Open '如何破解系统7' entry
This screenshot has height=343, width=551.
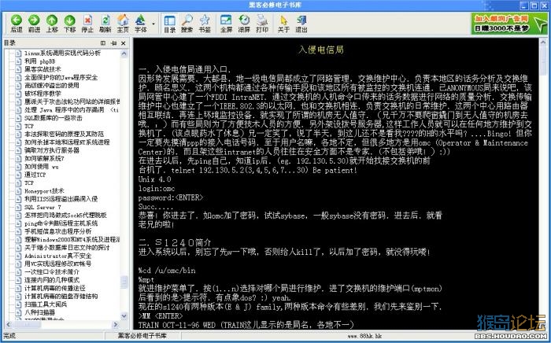tap(44, 158)
